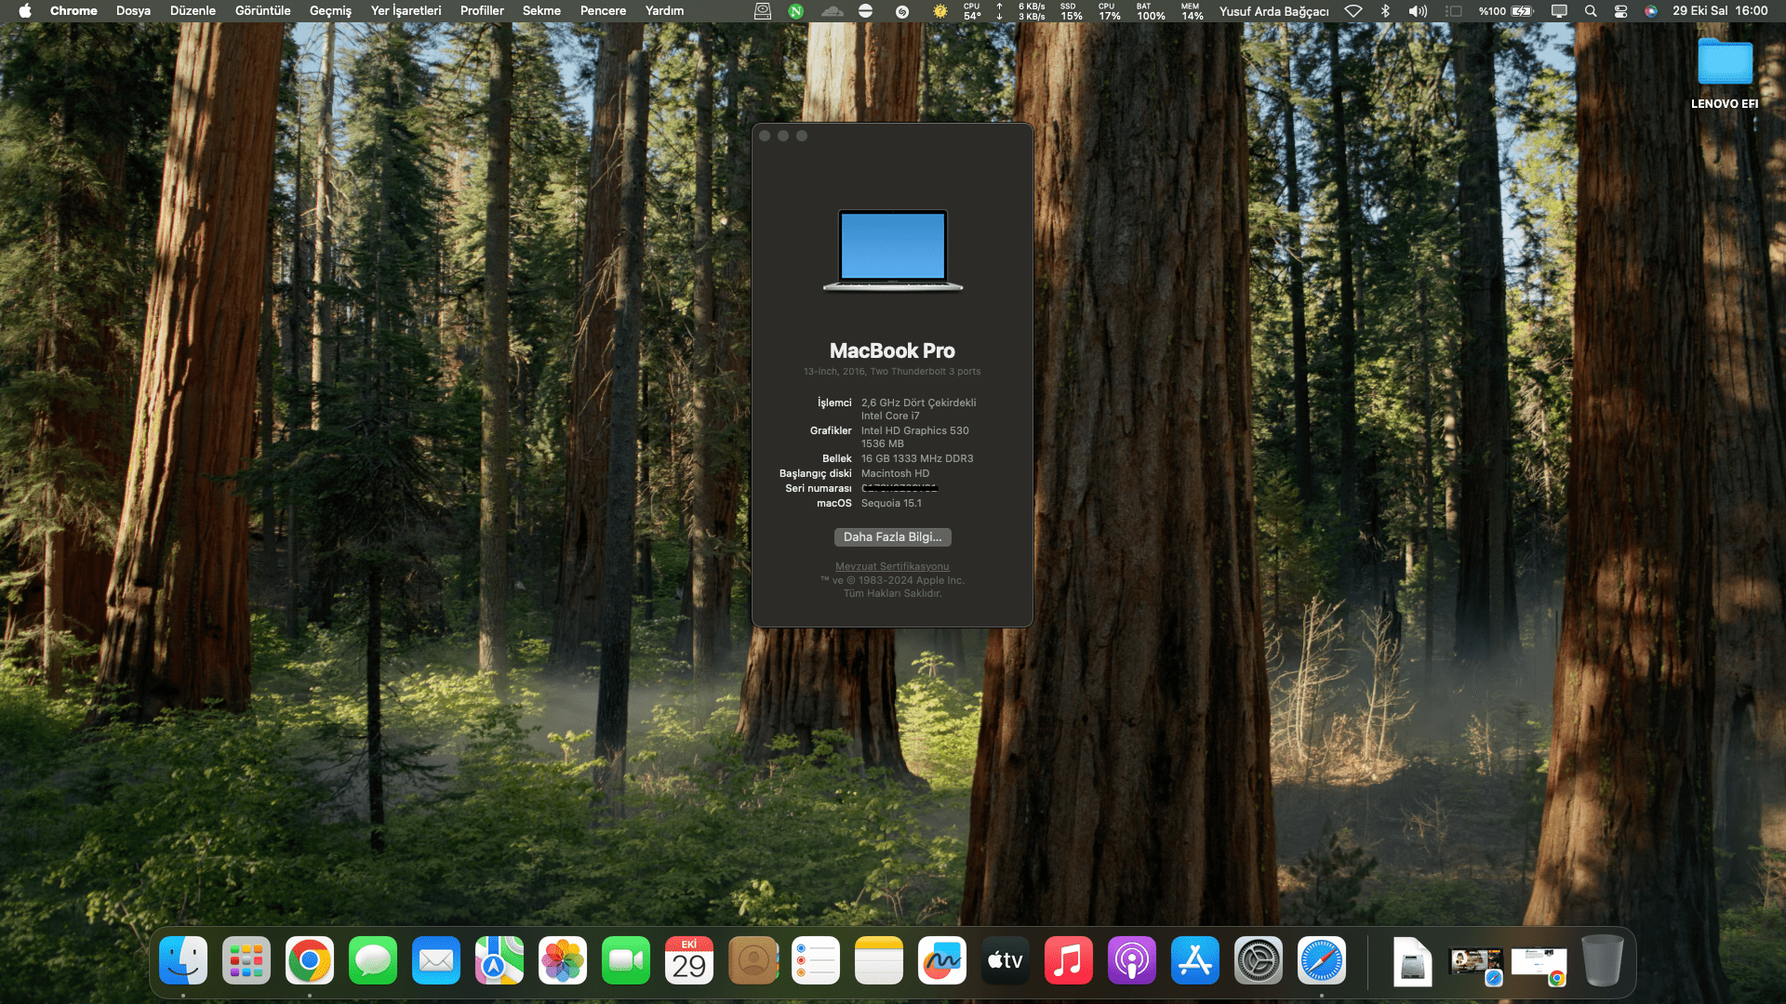Viewport: 1786px width, 1004px height.
Task: Open the Photos app in dock
Action: (563, 960)
